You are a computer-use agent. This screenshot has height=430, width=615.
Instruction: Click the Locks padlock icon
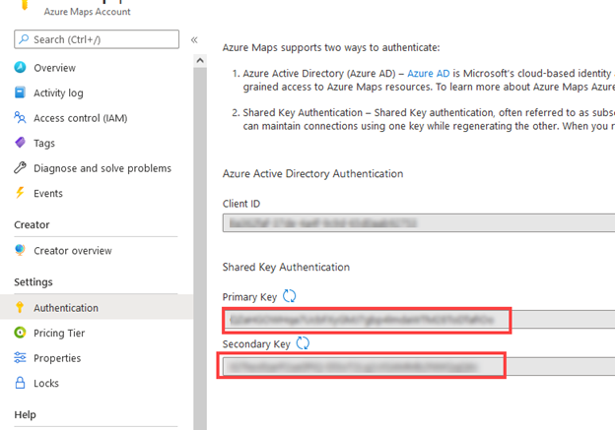click(20, 383)
